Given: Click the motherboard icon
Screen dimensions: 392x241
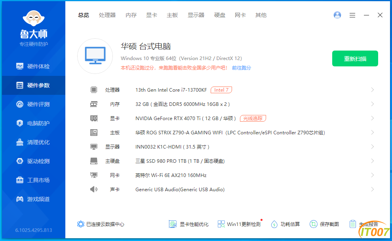Looking at the screenshot, I should pos(94,132).
